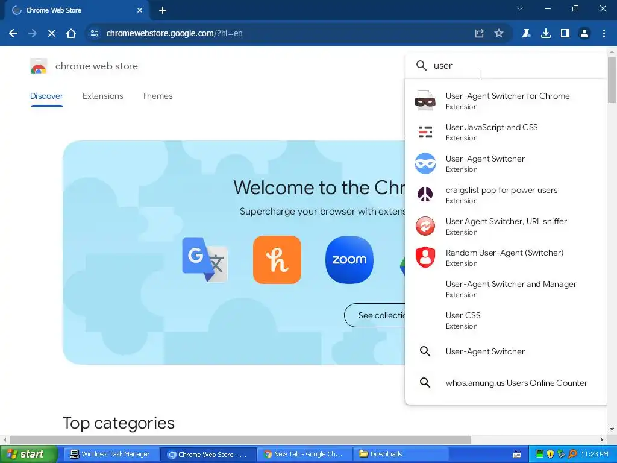Toggle the side panel icon
The image size is (617, 463).
click(x=565, y=34)
